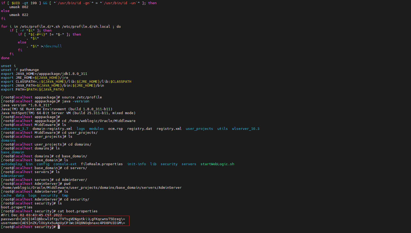Click the 'bin' directory name
Viewport: 411px width, 233px height.
29,164
